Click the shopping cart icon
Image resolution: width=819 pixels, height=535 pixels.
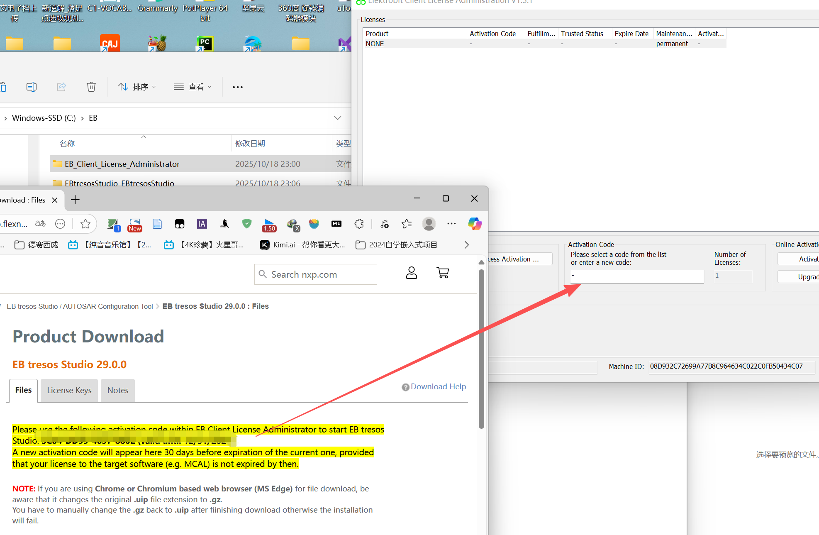pyautogui.click(x=443, y=273)
